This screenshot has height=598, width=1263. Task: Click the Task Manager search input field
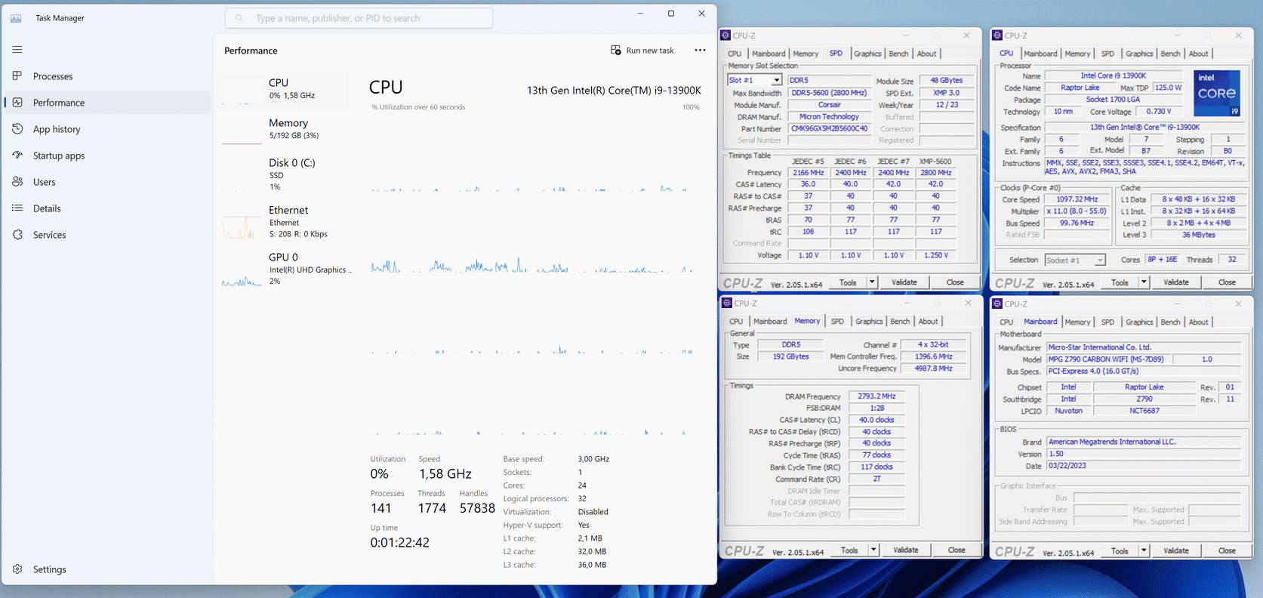[359, 18]
